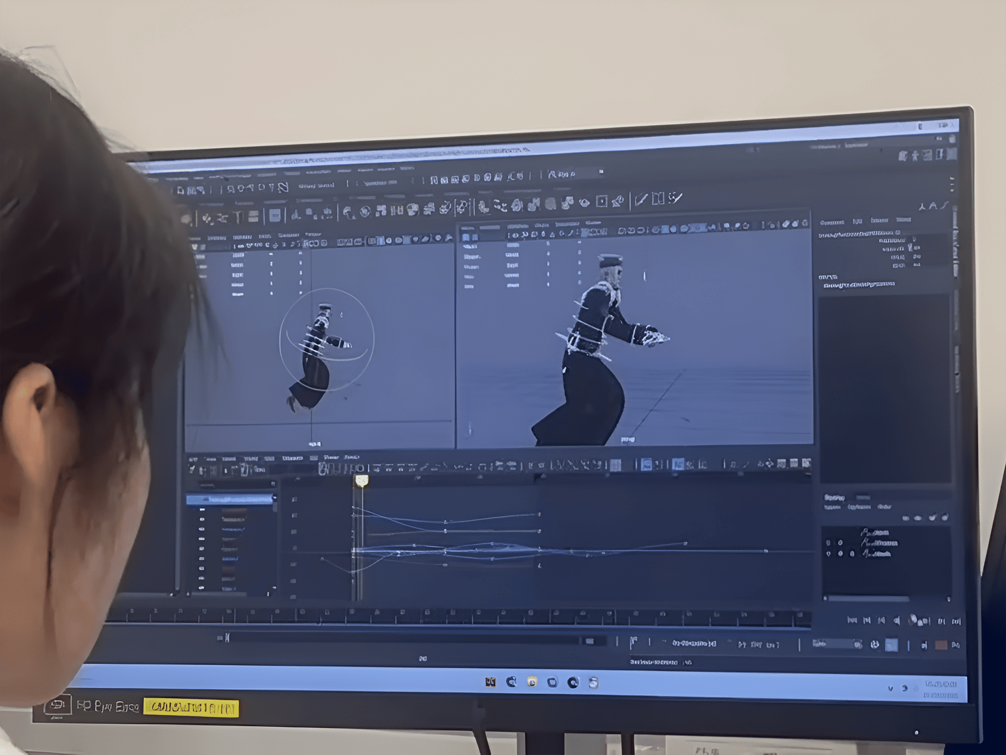Click the last icon in the graph editor toolbar
This screenshot has height=755, width=1006.
pos(806,463)
